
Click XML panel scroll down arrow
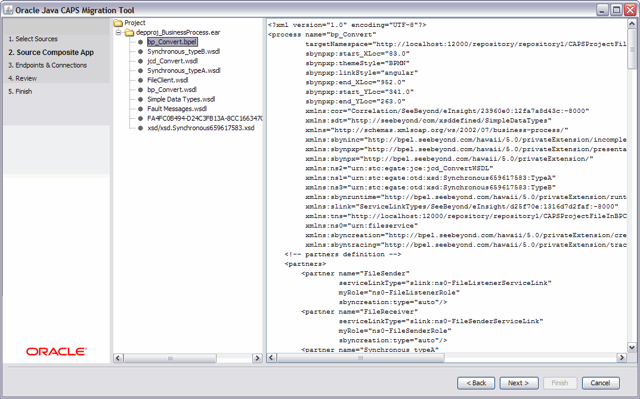click(632, 348)
